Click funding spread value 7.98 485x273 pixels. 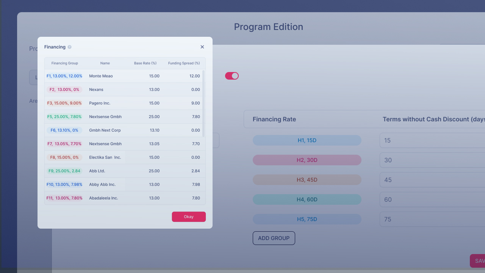[196, 185]
